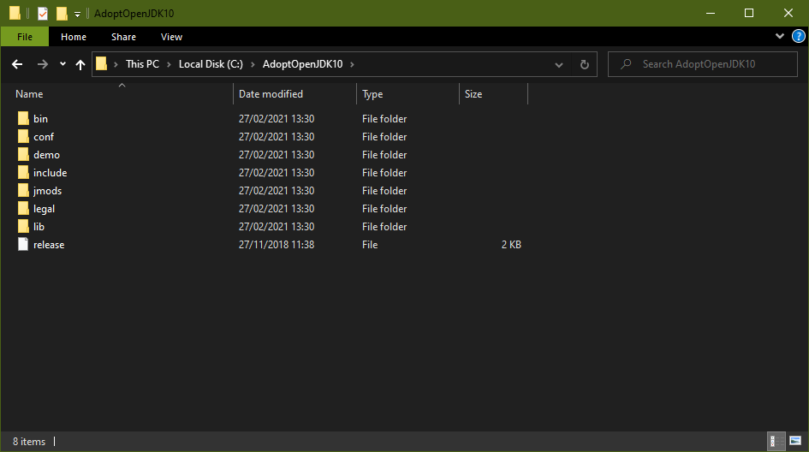The width and height of the screenshot is (809, 452).
Task: Switch to the Home ribbon tab
Action: 74,37
